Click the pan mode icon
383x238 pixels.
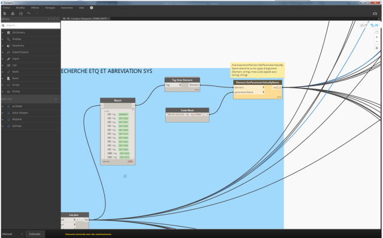(x=376, y=48)
